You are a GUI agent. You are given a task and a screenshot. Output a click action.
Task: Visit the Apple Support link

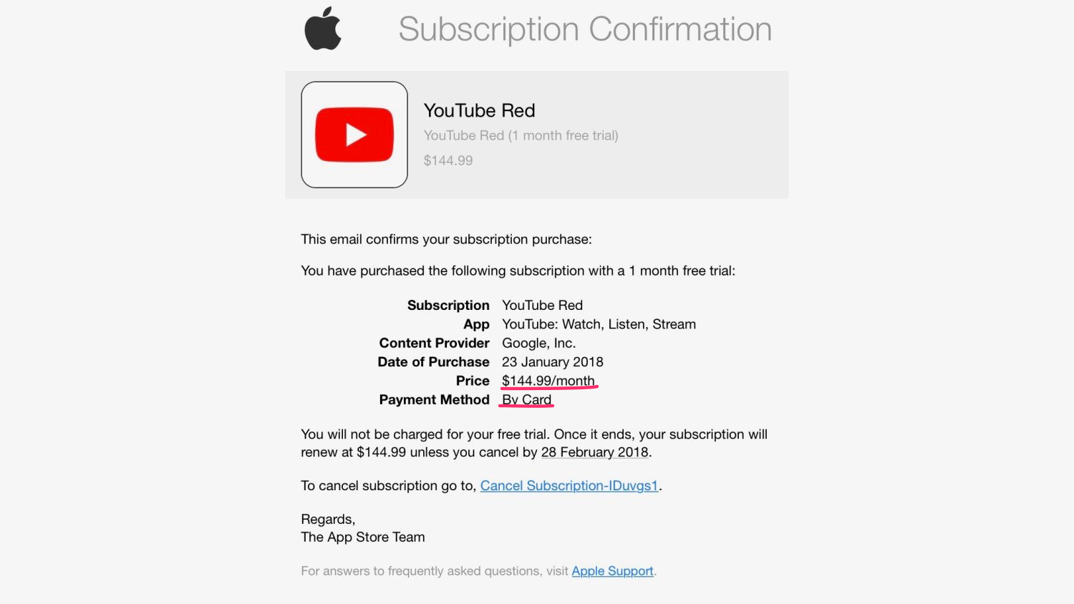coord(612,571)
